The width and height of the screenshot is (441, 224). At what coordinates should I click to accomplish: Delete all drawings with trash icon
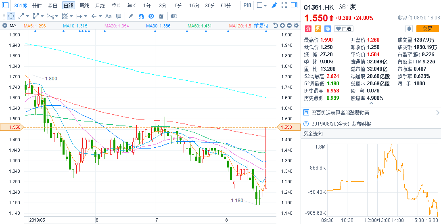click(161, 16)
